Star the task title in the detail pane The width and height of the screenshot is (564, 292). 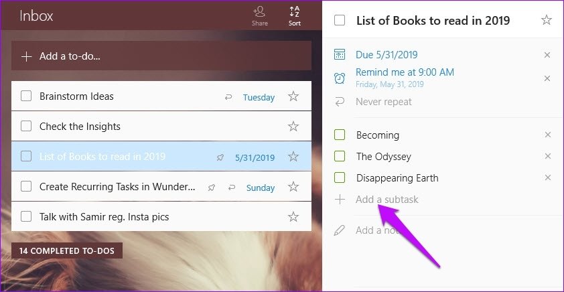point(547,20)
